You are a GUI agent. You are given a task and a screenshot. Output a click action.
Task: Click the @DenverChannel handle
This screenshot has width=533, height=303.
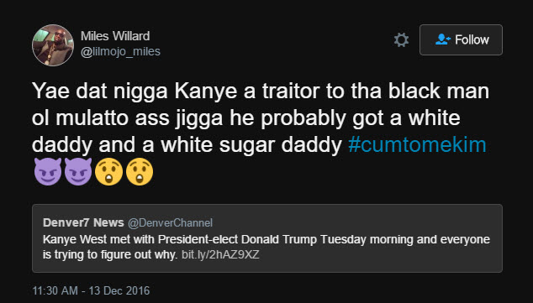click(x=170, y=222)
